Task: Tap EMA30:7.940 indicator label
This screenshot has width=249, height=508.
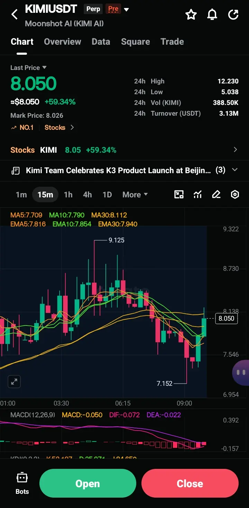Action: point(118,224)
